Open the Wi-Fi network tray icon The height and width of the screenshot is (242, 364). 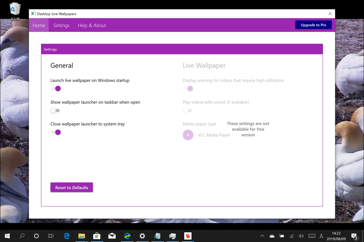[x=291, y=236]
